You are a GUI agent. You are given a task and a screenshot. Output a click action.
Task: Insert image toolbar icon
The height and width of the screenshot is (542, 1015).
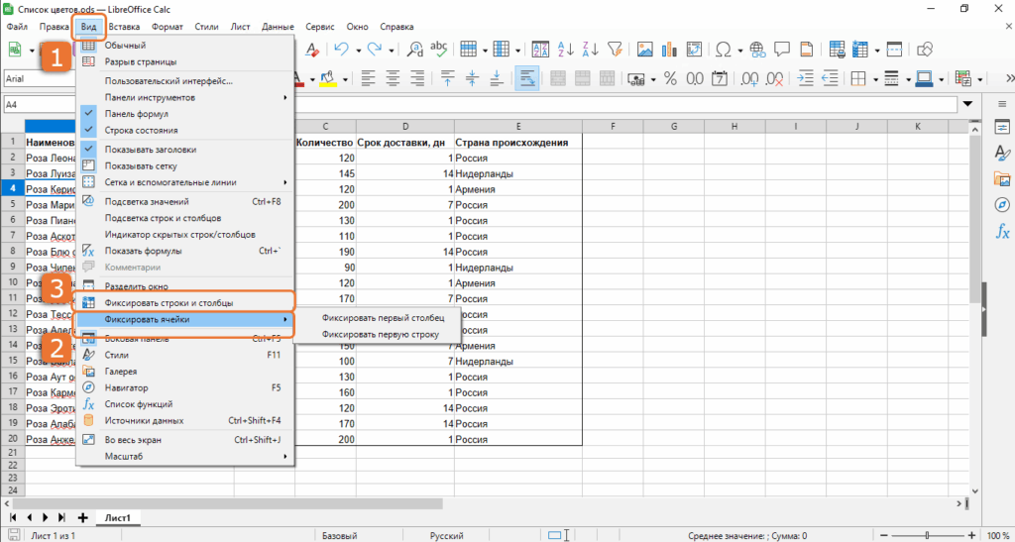pyautogui.click(x=644, y=50)
